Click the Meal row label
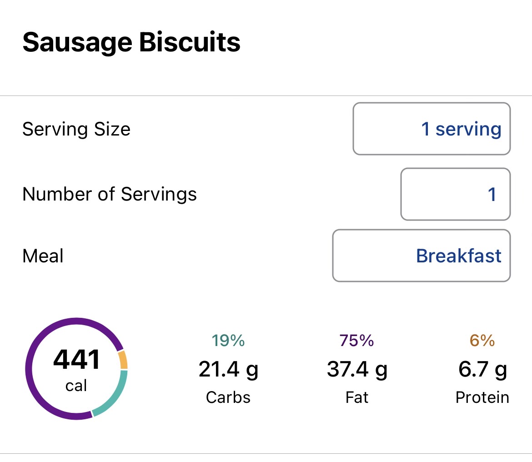Viewport: 532px width, 462px height. 43,256
